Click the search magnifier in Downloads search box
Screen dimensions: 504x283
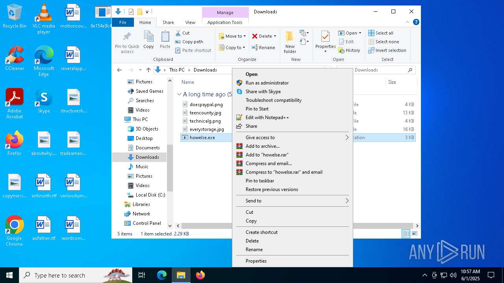(x=410, y=70)
